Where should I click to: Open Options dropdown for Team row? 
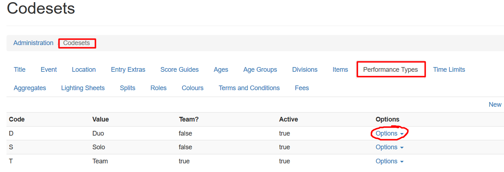tap(389, 161)
